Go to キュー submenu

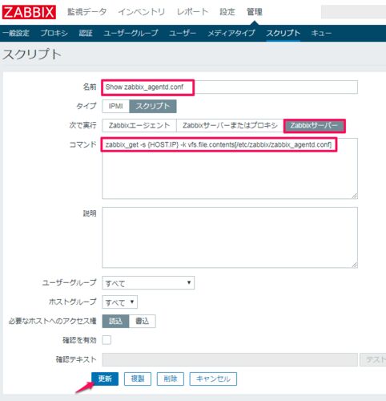pyautogui.click(x=321, y=33)
